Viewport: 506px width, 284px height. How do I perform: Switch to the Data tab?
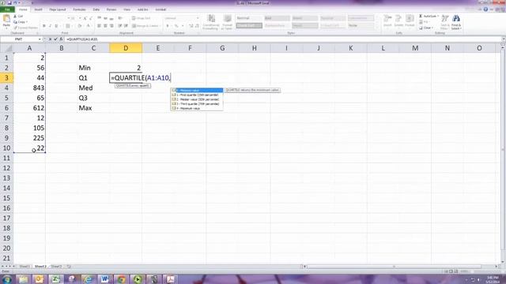click(96, 9)
